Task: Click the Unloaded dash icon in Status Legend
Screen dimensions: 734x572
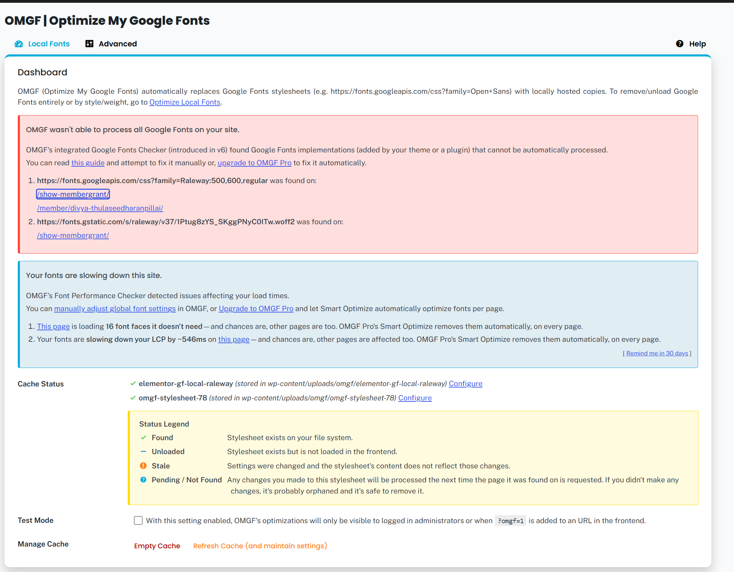Action: (x=143, y=452)
